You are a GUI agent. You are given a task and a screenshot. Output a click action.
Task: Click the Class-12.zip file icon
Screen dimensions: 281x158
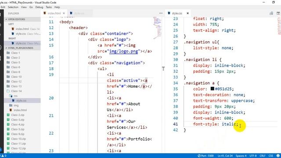click(x=8, y=148)
